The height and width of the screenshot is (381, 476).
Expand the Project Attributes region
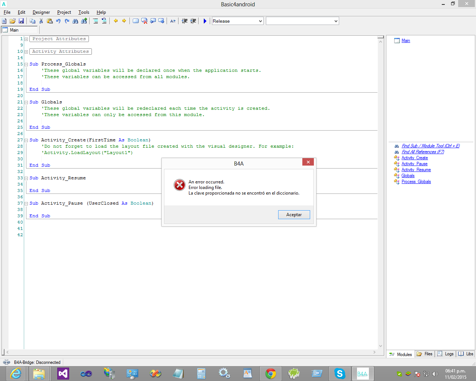tap(26, 39)
